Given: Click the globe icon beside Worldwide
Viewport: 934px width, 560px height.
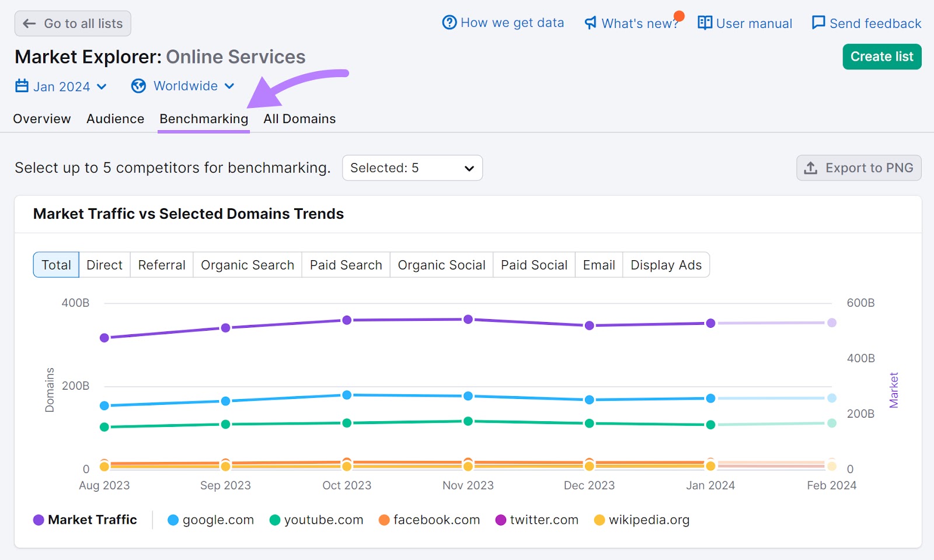Looking at the screenshot, I should pos(138,86).
